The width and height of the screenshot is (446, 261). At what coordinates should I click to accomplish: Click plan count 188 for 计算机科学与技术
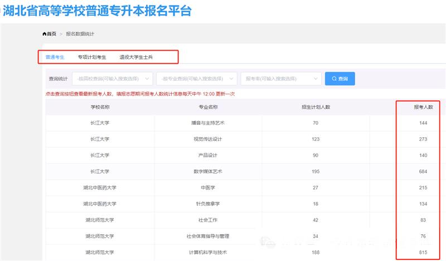[316, 253]
